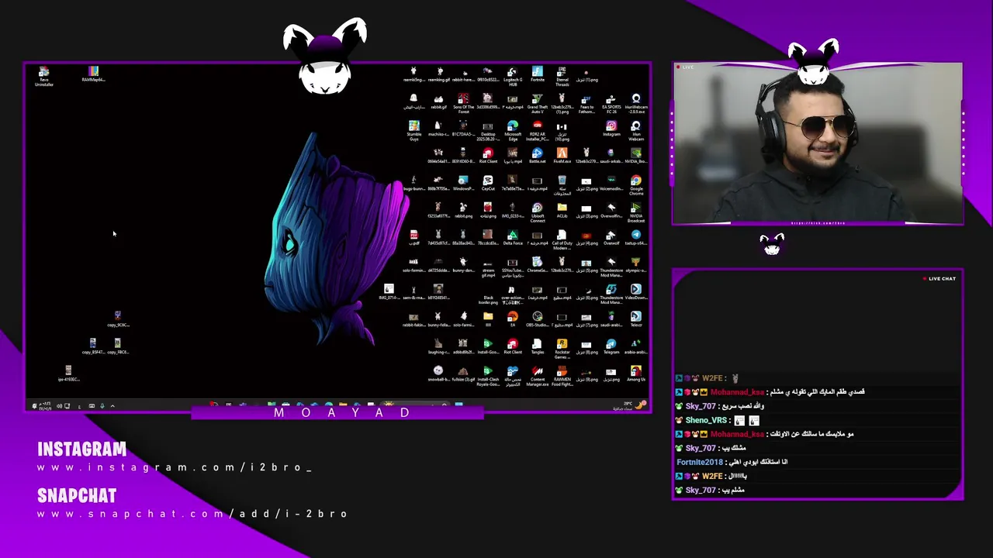This screenshot has height=558, width=993.
Task: Open the rabbit.png file
Action: tap(463, 210)
